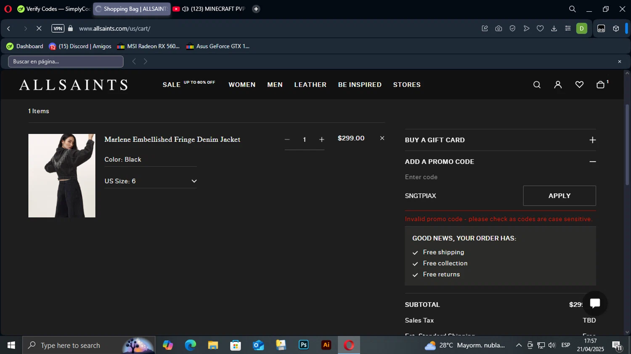Expand BUY A GIFT CARD section
The height and width of the screenshot is (354, 631).
tap(500, 140)
